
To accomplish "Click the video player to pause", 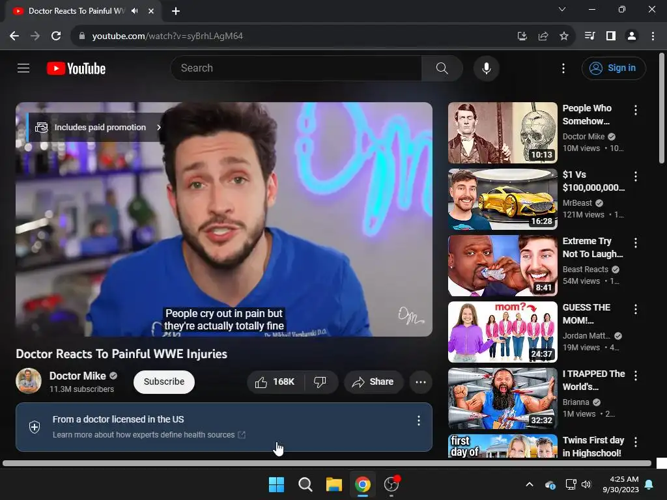I will point(224,219).
